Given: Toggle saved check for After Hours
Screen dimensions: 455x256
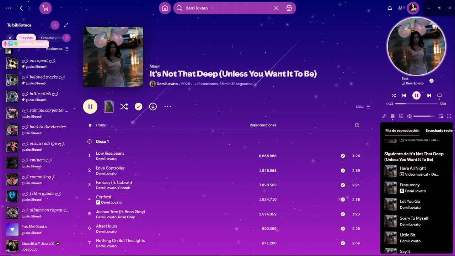Looking at the screenshot, I should [x=343, y=229].
